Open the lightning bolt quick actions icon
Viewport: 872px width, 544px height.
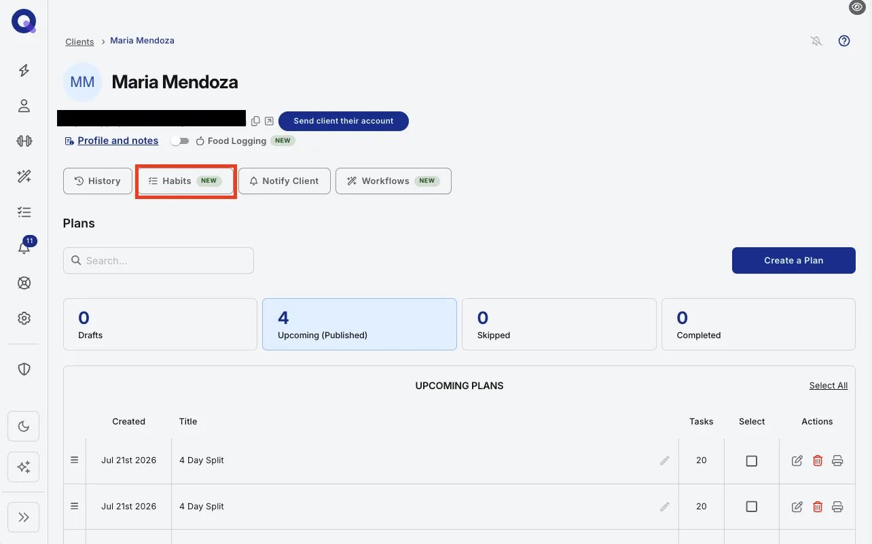[x=24, y=71]
